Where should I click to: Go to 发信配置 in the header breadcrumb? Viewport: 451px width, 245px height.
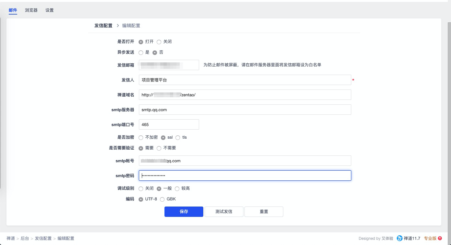[103, 26]
